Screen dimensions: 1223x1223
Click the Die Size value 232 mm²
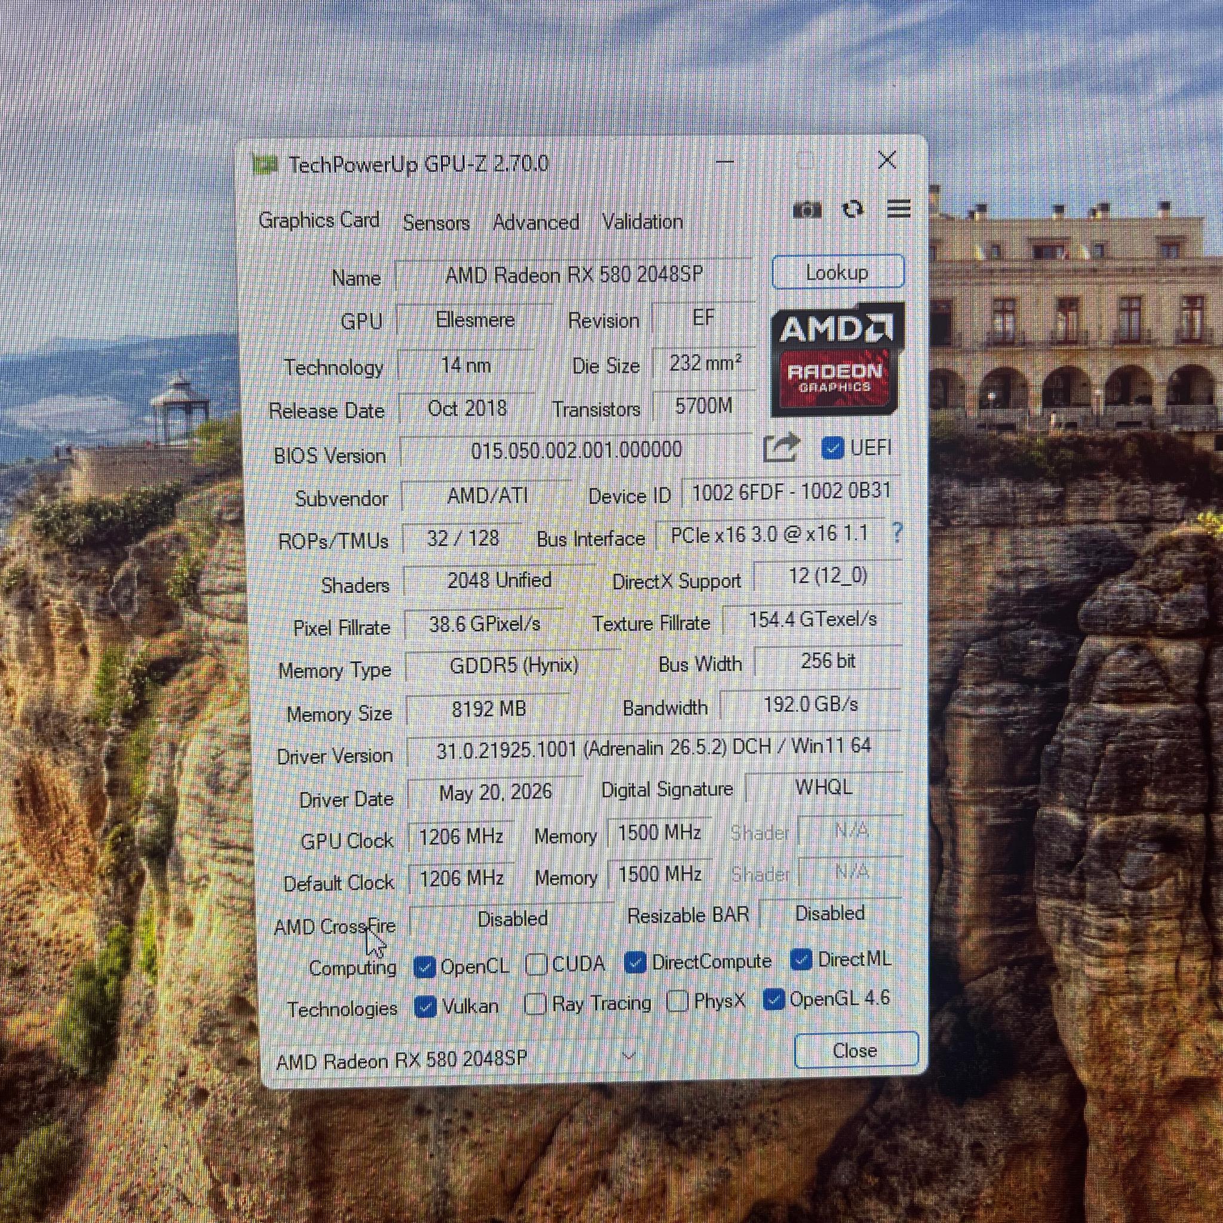(705, 363)
